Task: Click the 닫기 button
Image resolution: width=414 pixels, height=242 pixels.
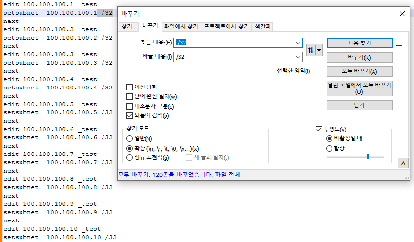Action: [x=359, y=105]
